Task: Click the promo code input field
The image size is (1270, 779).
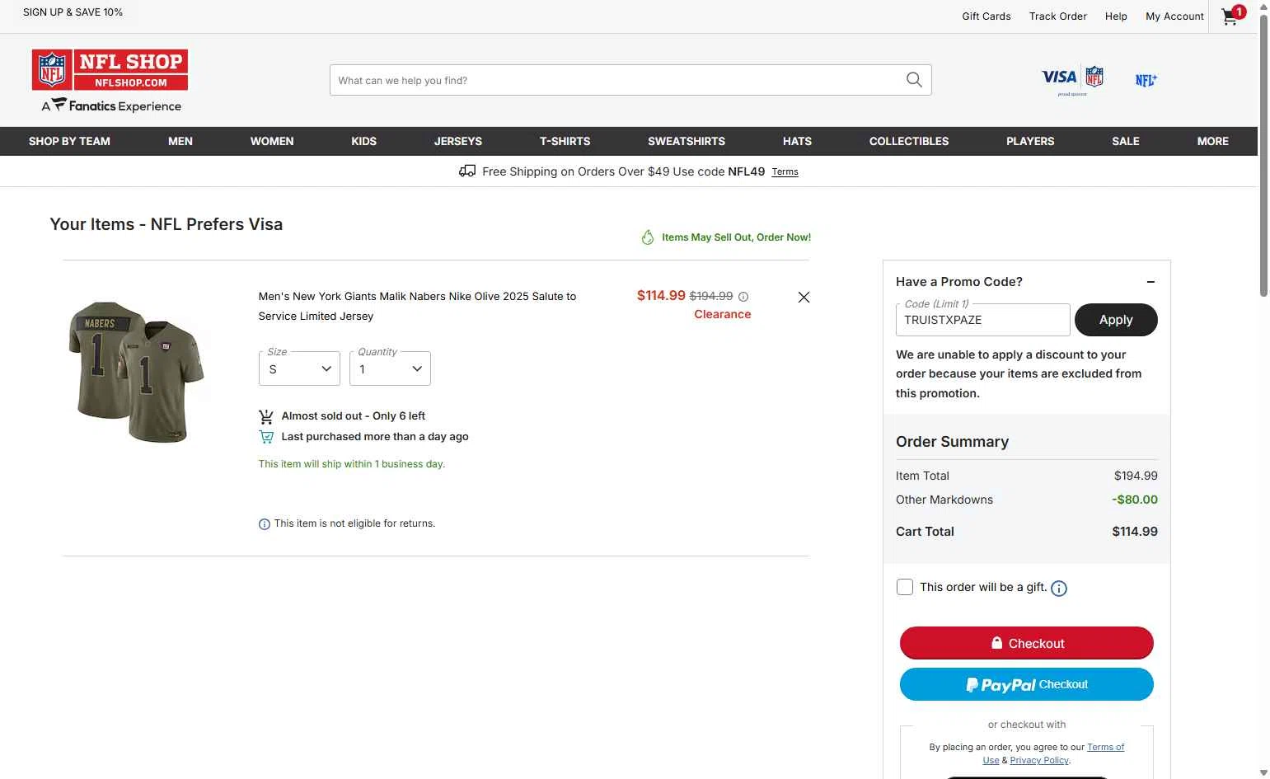Action: click(x=982, y=320)
